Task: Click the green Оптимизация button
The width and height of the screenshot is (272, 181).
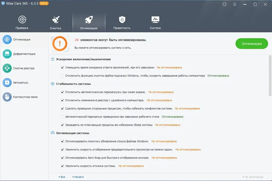Action: click(252, 44)
